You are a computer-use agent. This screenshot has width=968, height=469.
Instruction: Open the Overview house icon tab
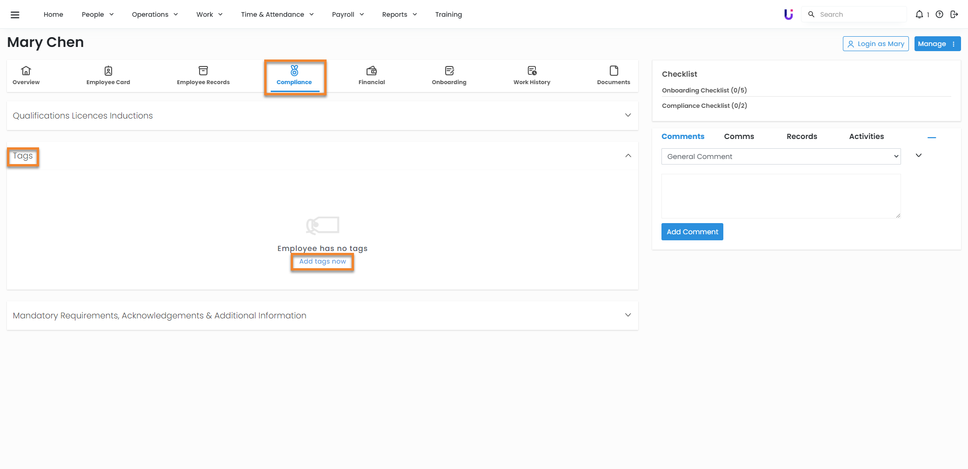pos(26,71)
